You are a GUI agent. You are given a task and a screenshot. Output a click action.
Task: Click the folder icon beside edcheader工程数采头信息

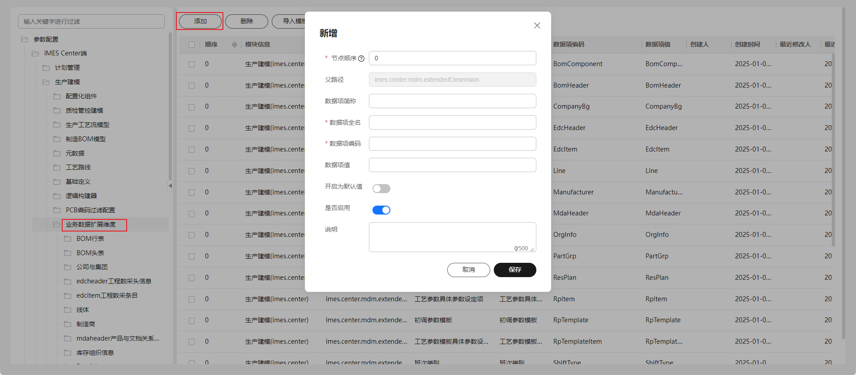pyautogui.click(x=68, y=281)
